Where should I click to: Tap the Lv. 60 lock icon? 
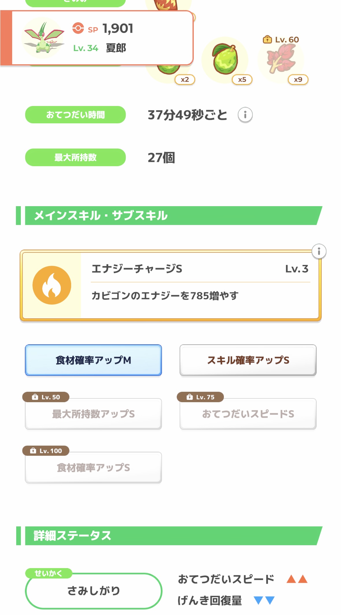pyautogui.click(x=267, y=39)
